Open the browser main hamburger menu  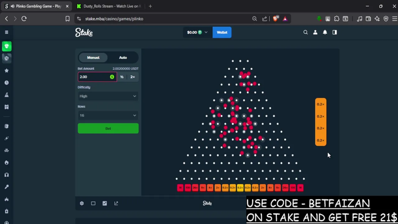click(395, 19)
